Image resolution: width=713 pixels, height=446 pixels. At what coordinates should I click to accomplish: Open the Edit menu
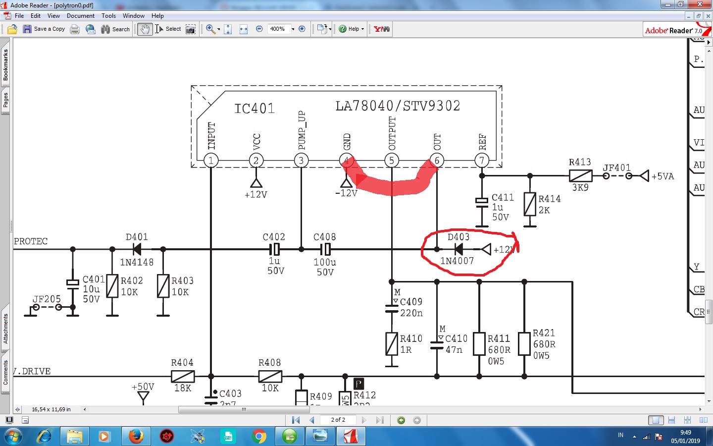tap(36, 16)
